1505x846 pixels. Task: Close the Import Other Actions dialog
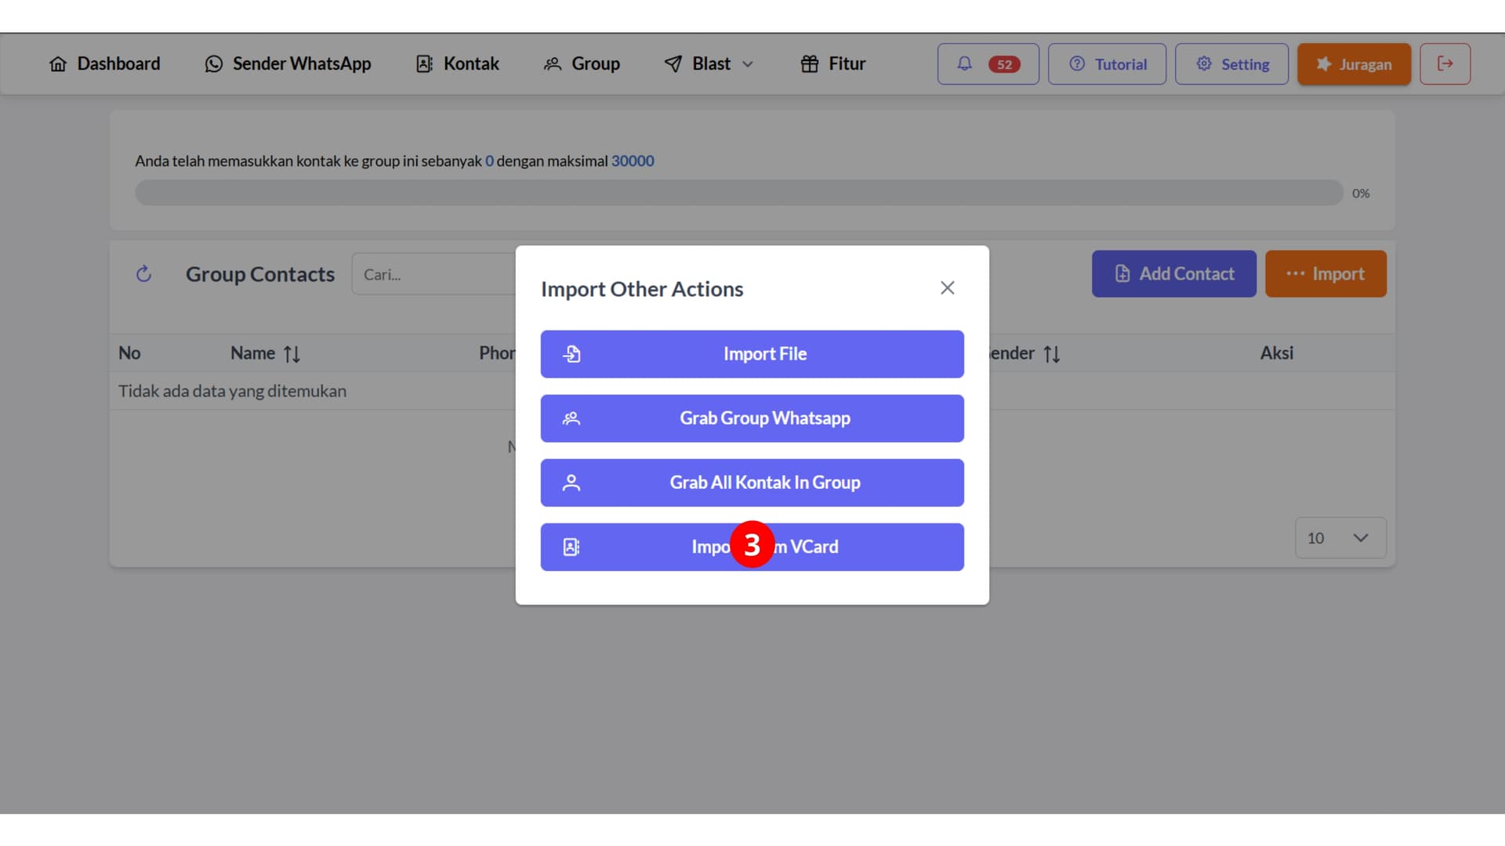tap(947, 288)
